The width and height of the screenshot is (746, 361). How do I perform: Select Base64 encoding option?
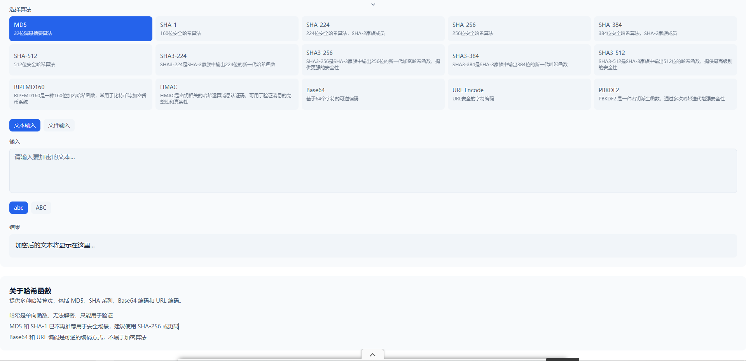coord(373,94)
